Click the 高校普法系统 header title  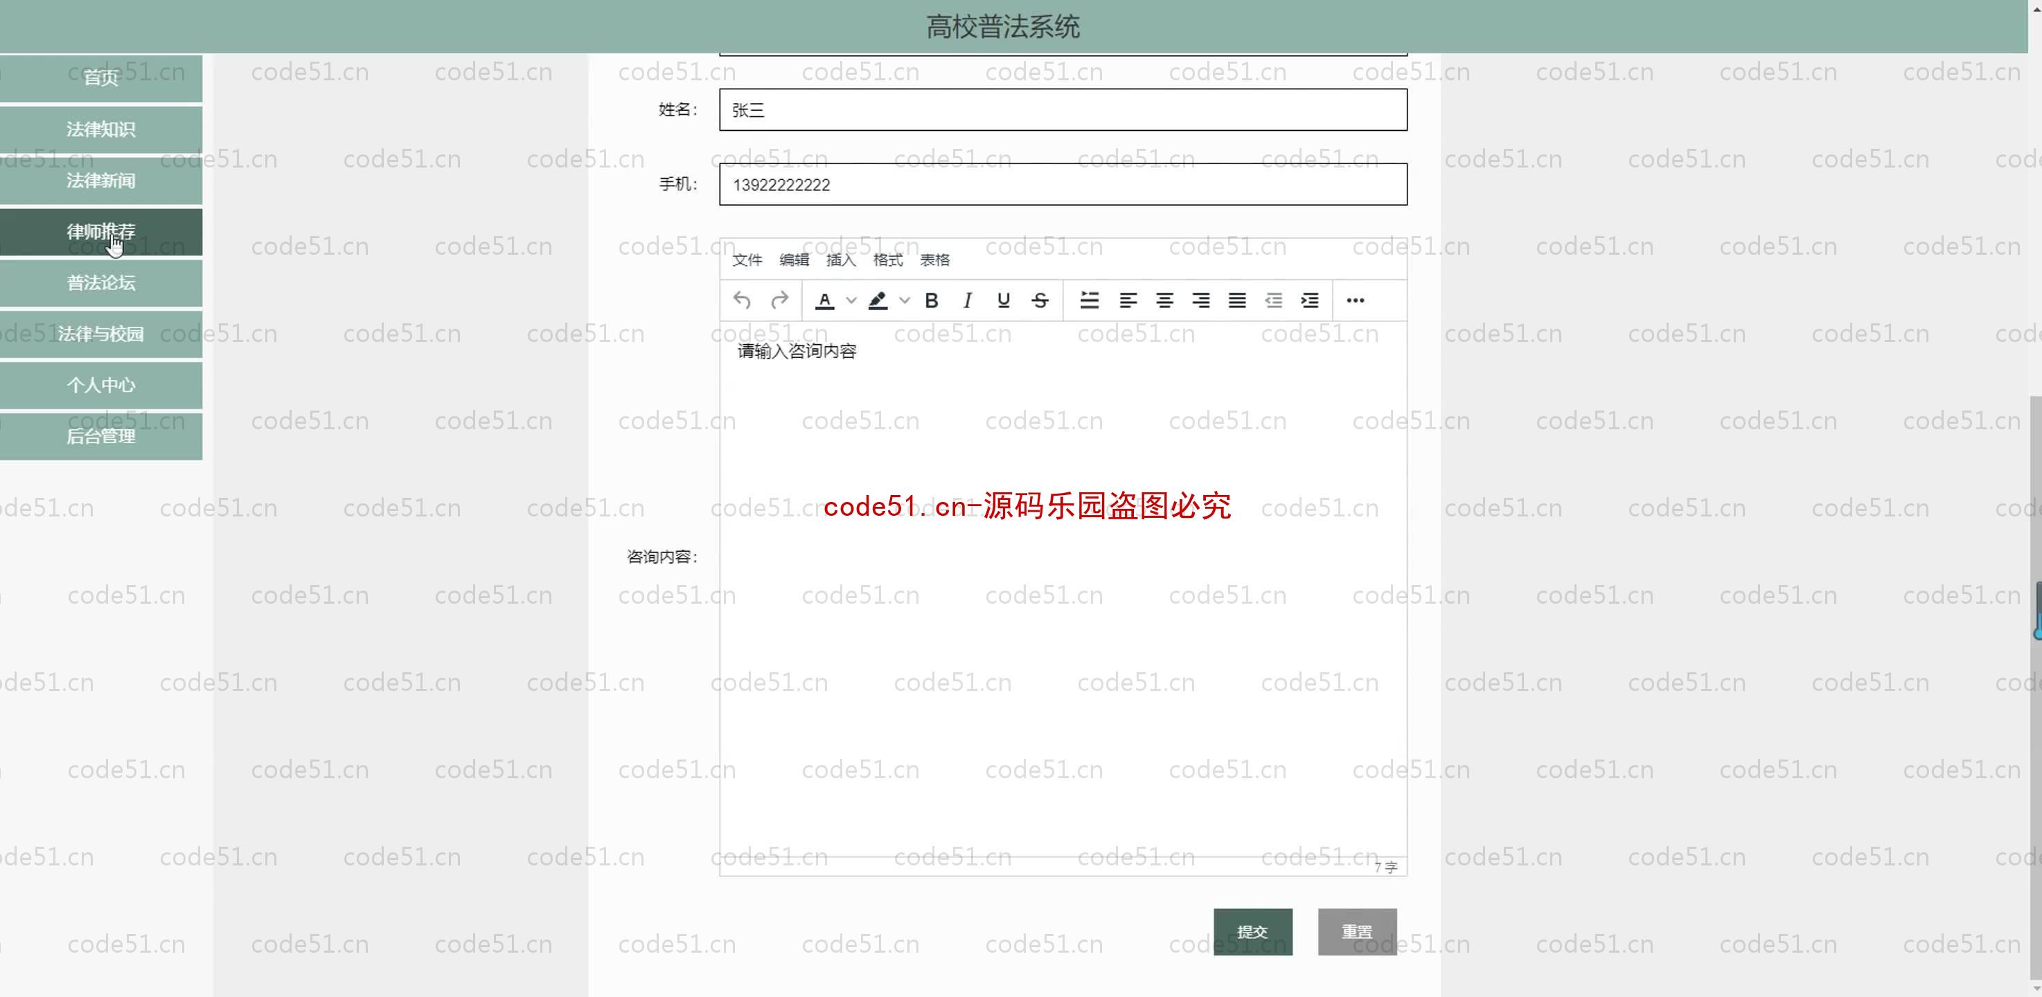(1003, 27)
